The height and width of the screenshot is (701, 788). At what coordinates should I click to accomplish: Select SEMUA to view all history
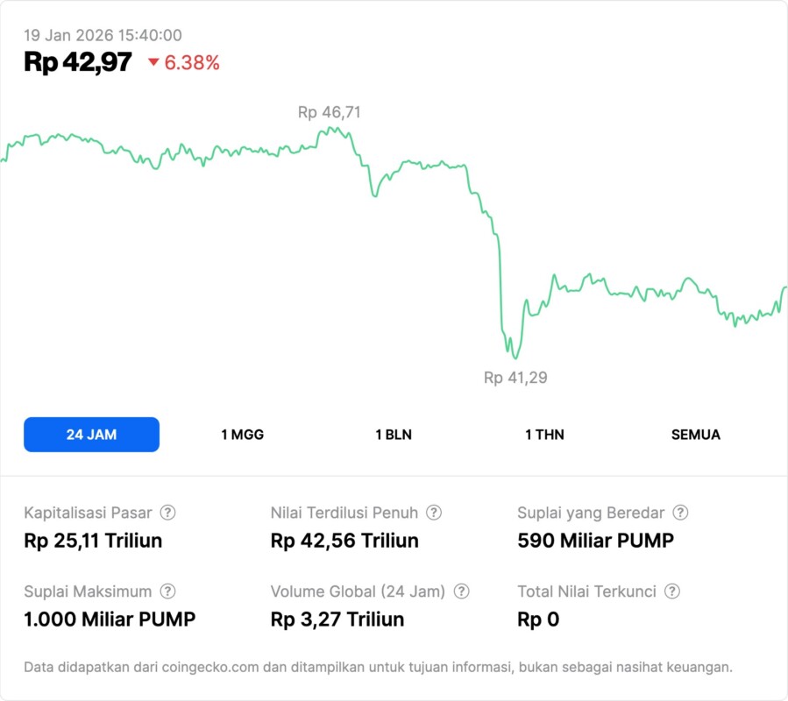tap(696, 435)
